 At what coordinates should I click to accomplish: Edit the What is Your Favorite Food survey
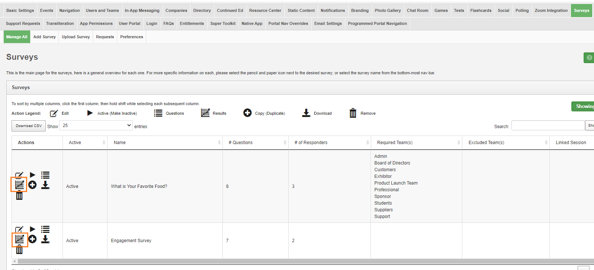tap(19, 175)
